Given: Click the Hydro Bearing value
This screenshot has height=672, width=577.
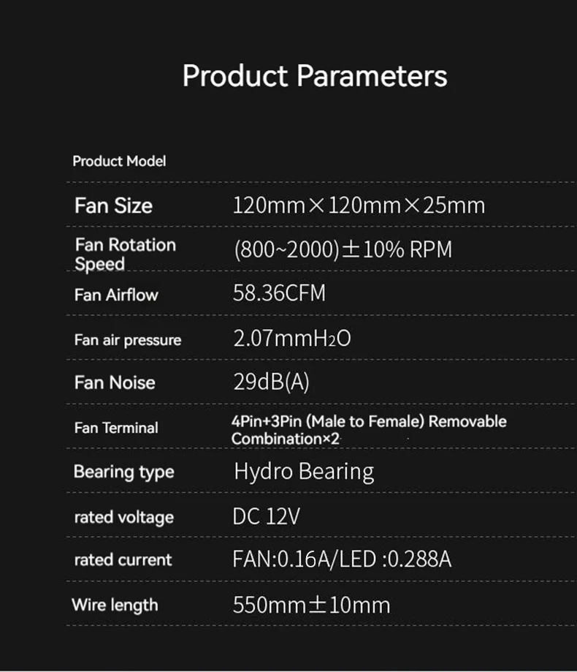Looking at the screenshot, I should pyautogui.click(x=304, y=472).
